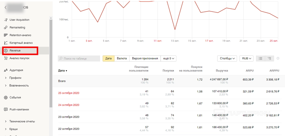Switch to tree list view icon
This screenshot has height=136, width=285.
click(x=269, y=58)
